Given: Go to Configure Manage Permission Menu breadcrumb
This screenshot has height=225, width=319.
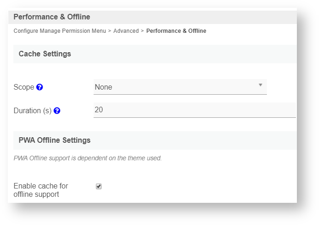Looking at the screenshot, I should pyautogui.click(x=59, y=31).
